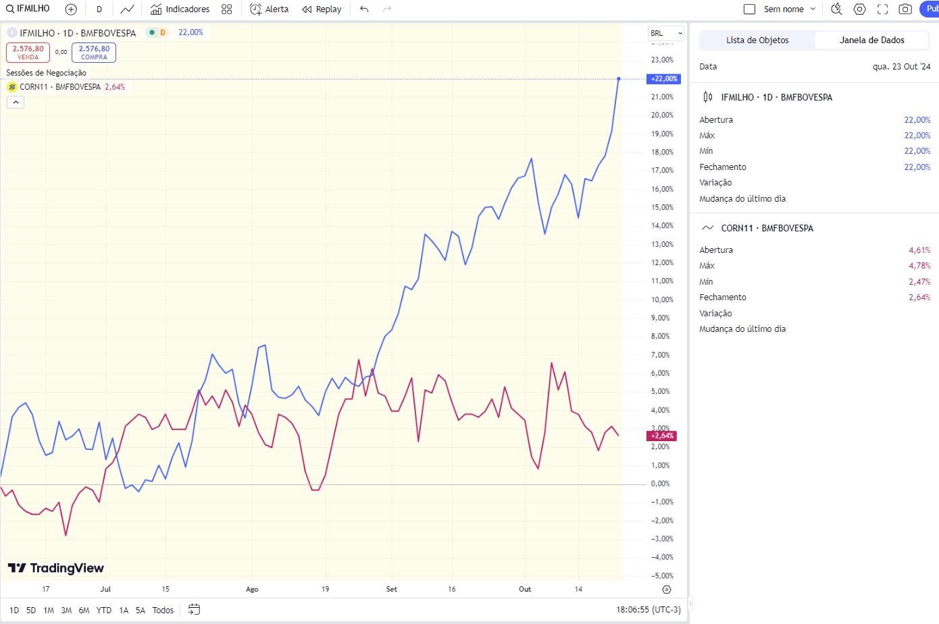The width and height of the screenshot is (939, 624).
Task: Click the market status green dot indicator
Action: pos(152,32)
